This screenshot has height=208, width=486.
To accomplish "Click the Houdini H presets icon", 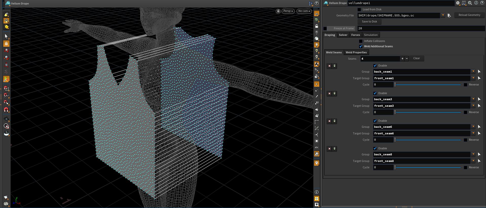I will click(x=464, y=3).
